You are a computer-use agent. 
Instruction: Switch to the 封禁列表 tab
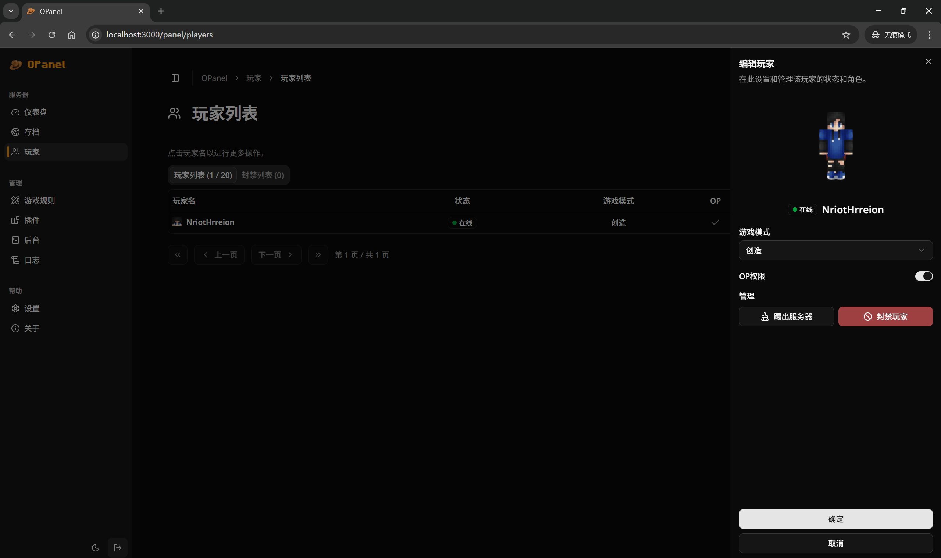(263, 175)
